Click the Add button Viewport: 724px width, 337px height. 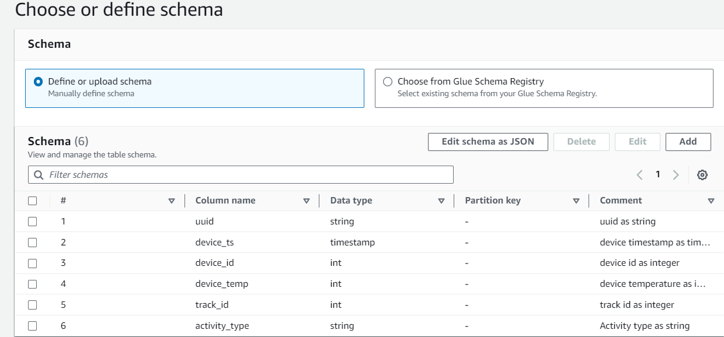click(688, 142)
